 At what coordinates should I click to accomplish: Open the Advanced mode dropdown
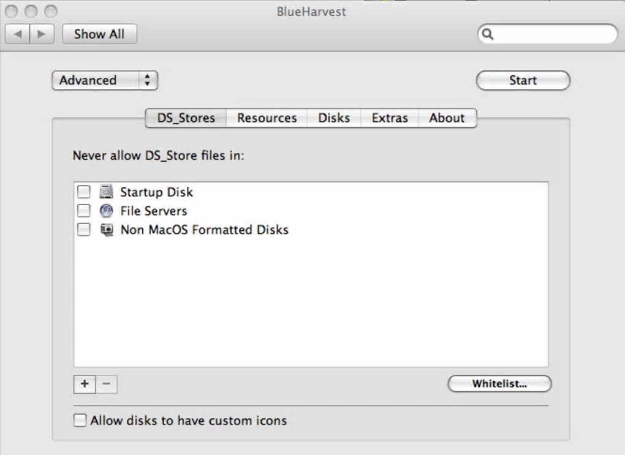tap(105, 80)
